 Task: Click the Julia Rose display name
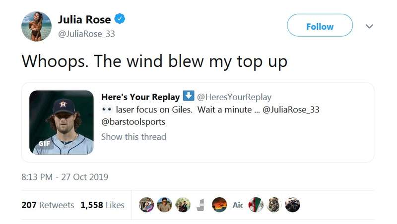click(84, 19)
